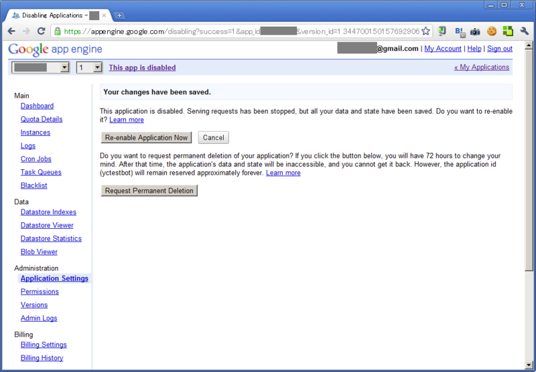Open Learn more about disabling link
The height and width of the screenshot is (372, 536).
pos(127,120)
